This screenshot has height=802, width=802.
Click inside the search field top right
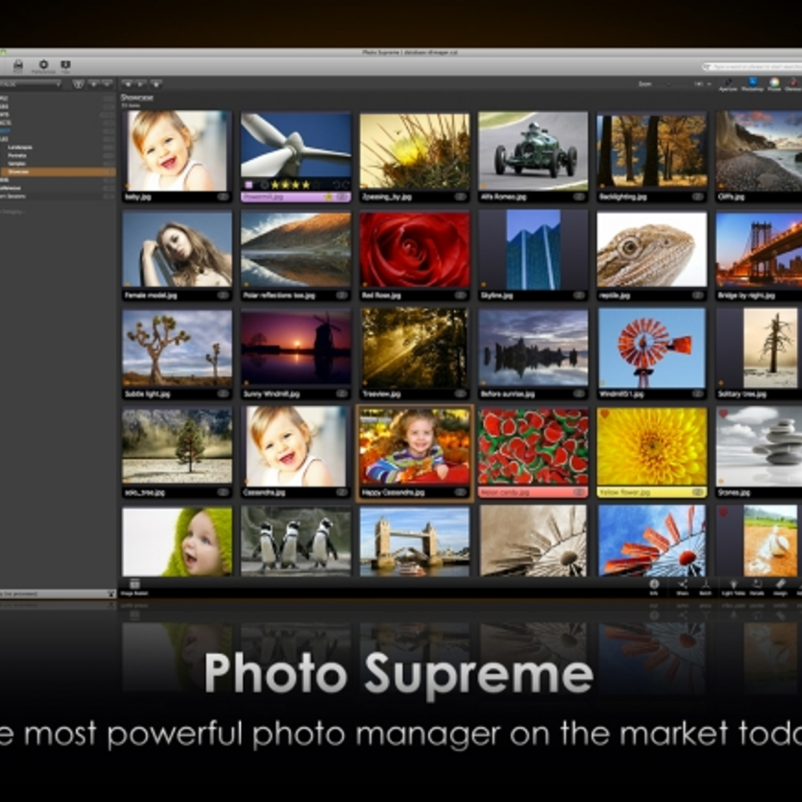click(749, 66)
